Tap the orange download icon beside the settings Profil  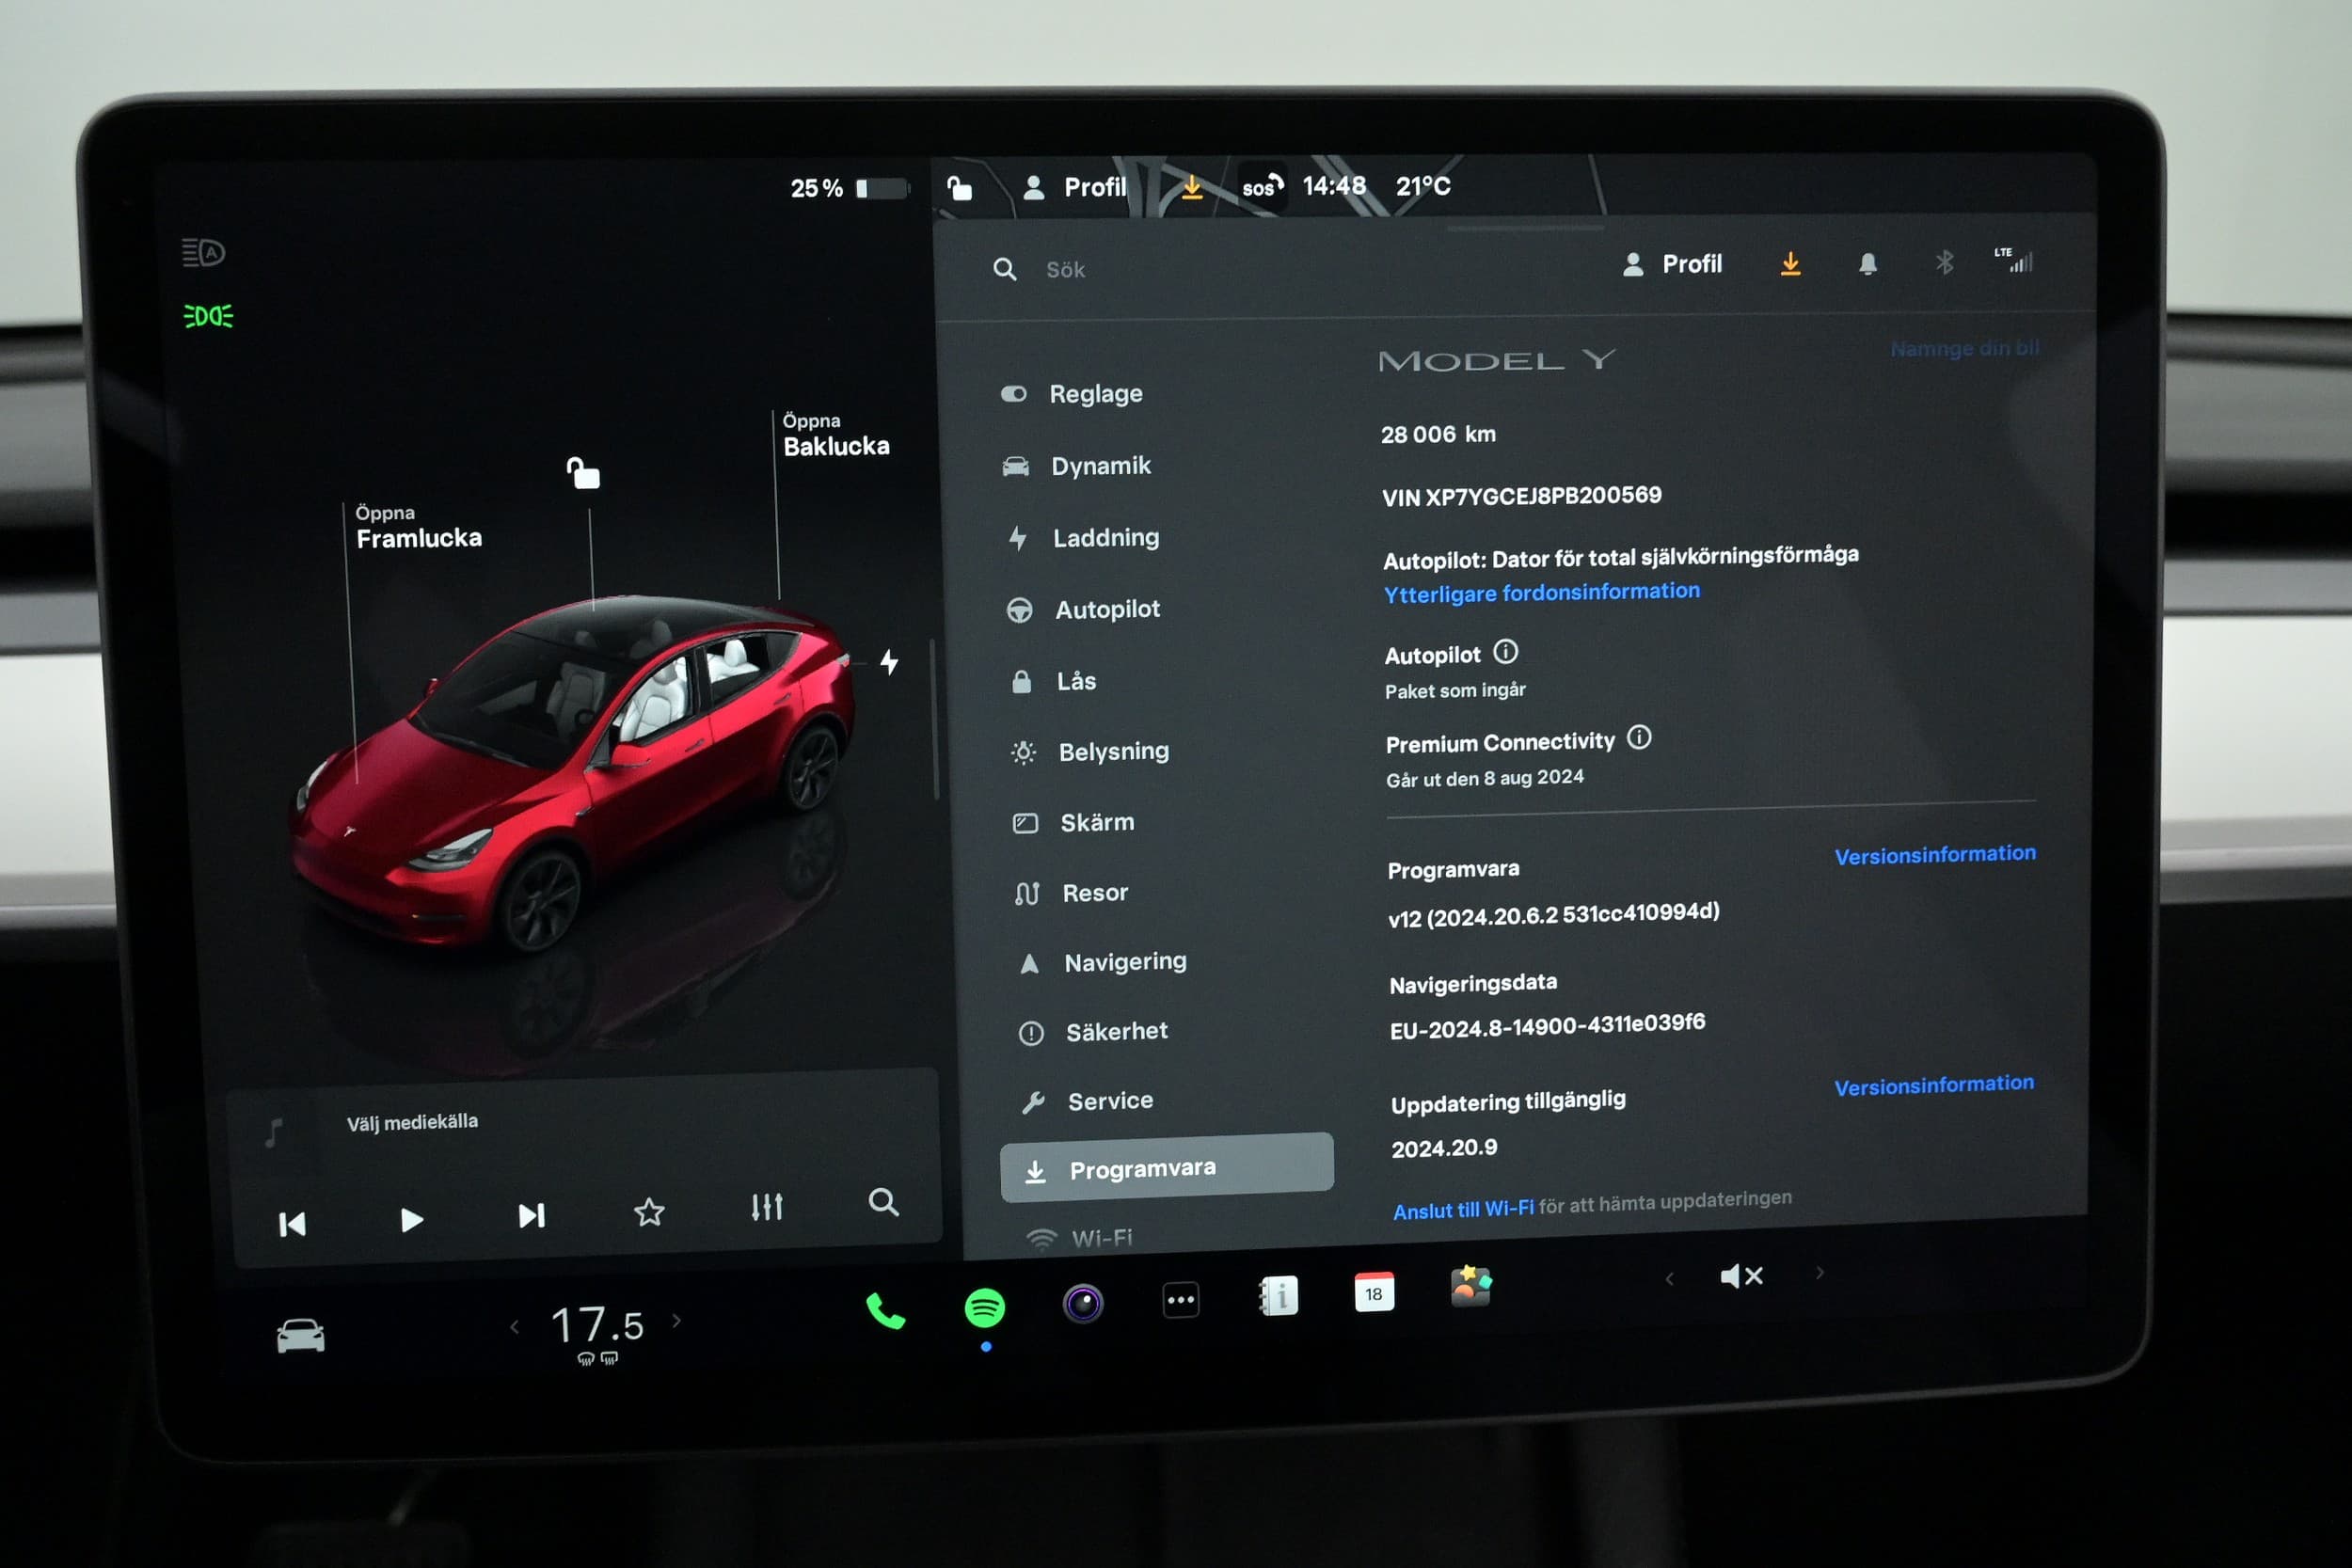point(1790,264)
